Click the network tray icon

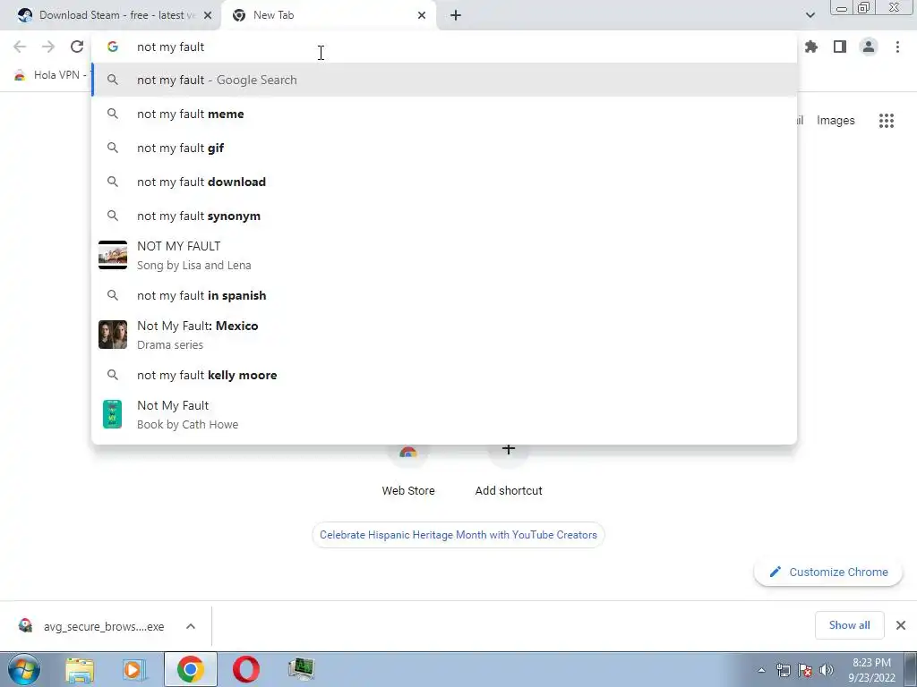point(783,671)
